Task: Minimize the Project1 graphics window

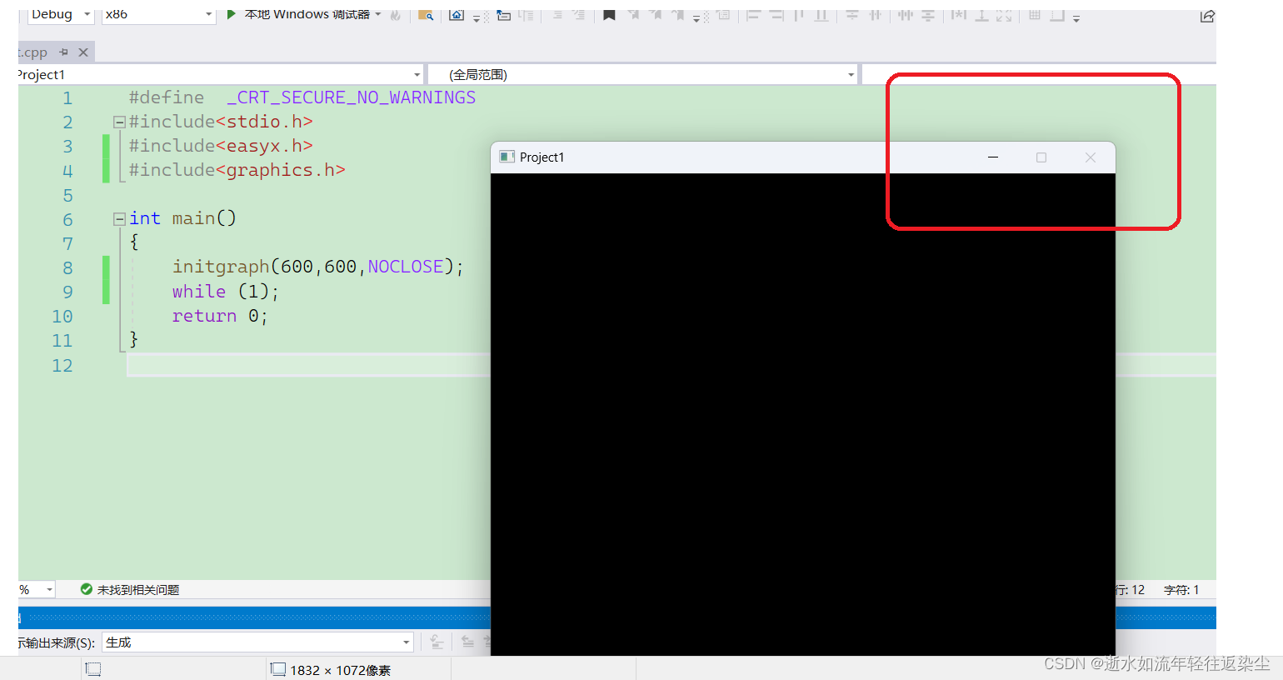Action: point(993,157)
